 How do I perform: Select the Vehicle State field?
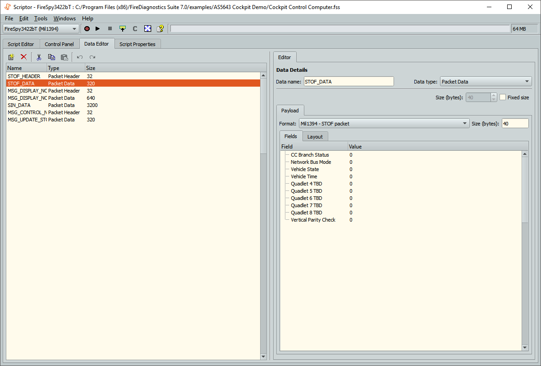pos(305,169)
